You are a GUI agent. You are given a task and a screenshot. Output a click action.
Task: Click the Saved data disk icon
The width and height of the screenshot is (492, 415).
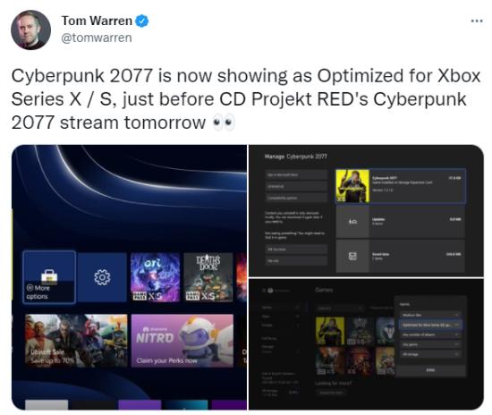(352, 257)
